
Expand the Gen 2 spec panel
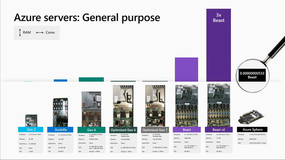[x=30, y=143]
